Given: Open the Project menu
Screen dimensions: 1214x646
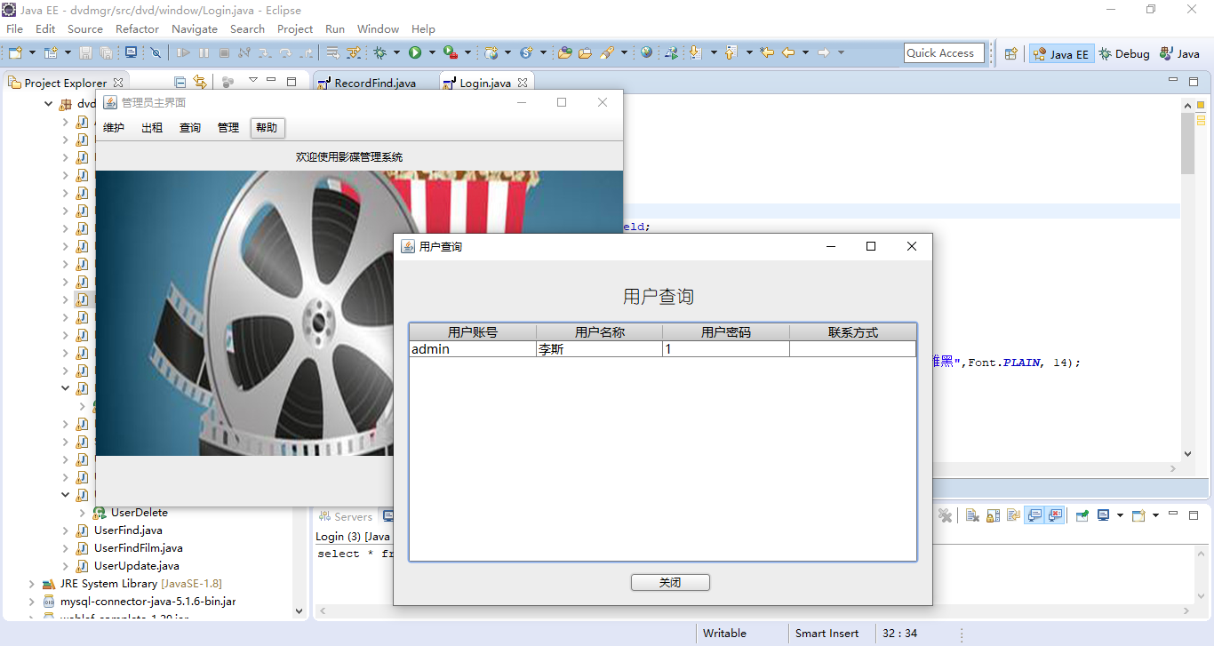Looking at the screenshot, I should pos(295,29).
